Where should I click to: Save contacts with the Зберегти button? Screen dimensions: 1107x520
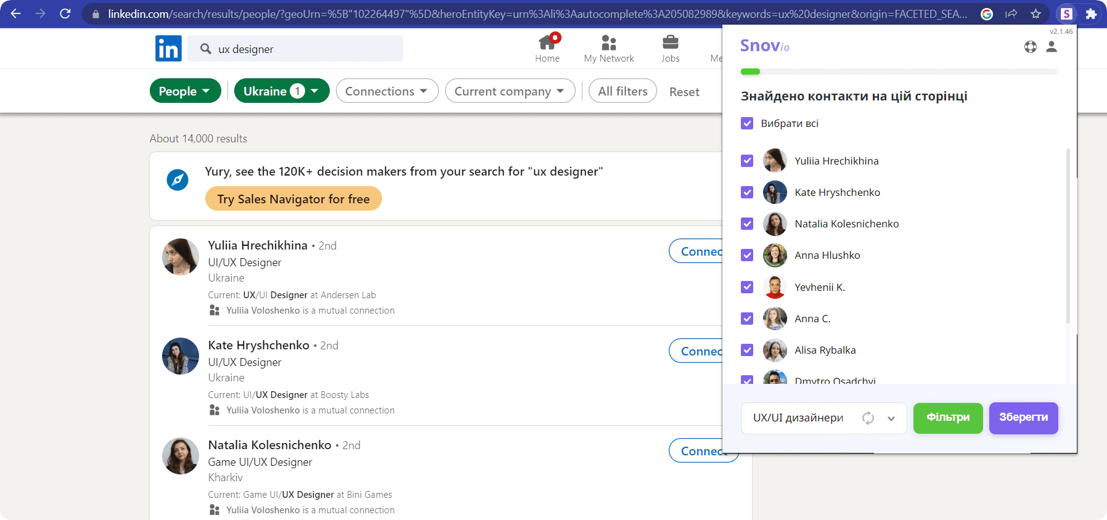point(1024,418)
